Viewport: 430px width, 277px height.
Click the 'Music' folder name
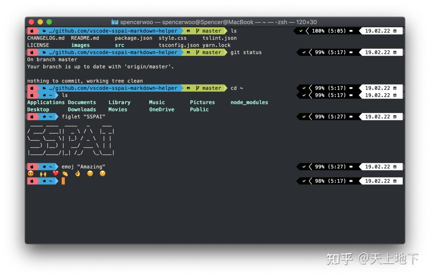157,102
